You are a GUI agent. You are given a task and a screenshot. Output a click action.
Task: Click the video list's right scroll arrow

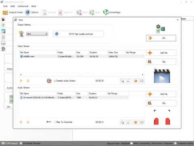143,75
